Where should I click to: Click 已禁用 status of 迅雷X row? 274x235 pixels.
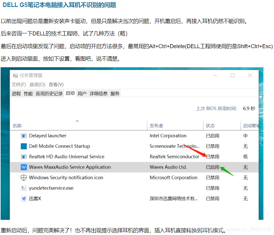point(213,199)
